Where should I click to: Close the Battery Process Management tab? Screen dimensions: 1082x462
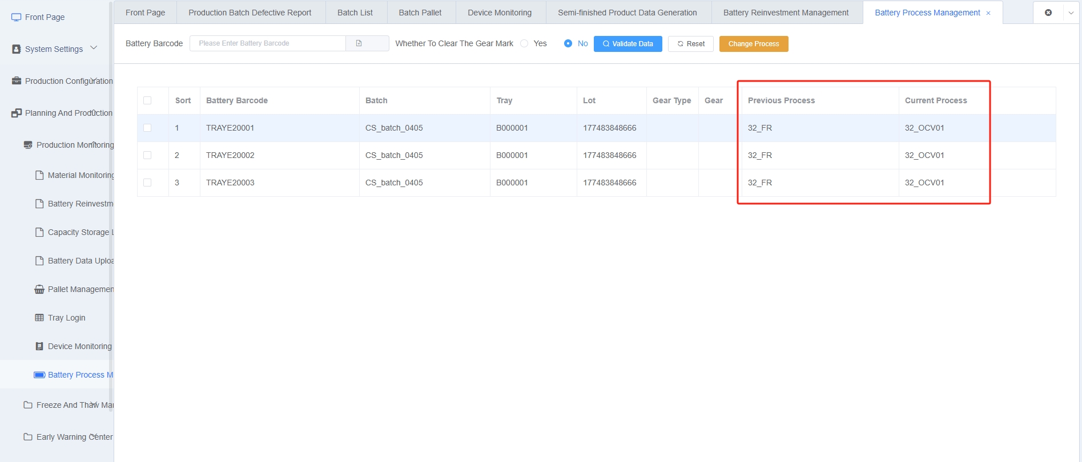pyautogui.click(x=988, y=13)
